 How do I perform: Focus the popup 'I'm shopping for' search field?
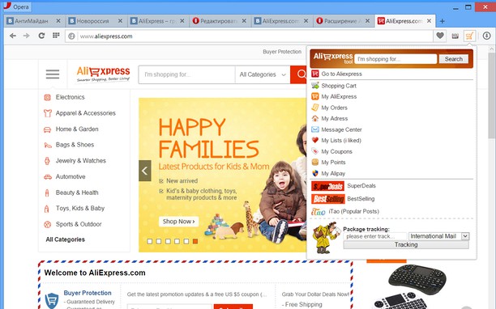click(396, 59)
